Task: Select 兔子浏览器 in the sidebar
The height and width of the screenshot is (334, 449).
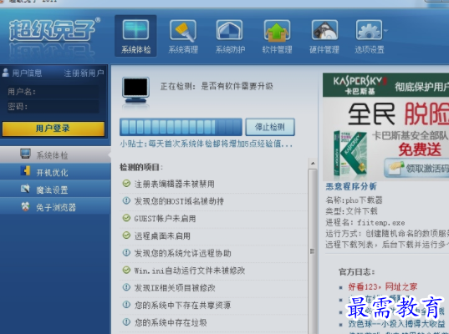Action: pyautogui.click(x=55, y=207)
